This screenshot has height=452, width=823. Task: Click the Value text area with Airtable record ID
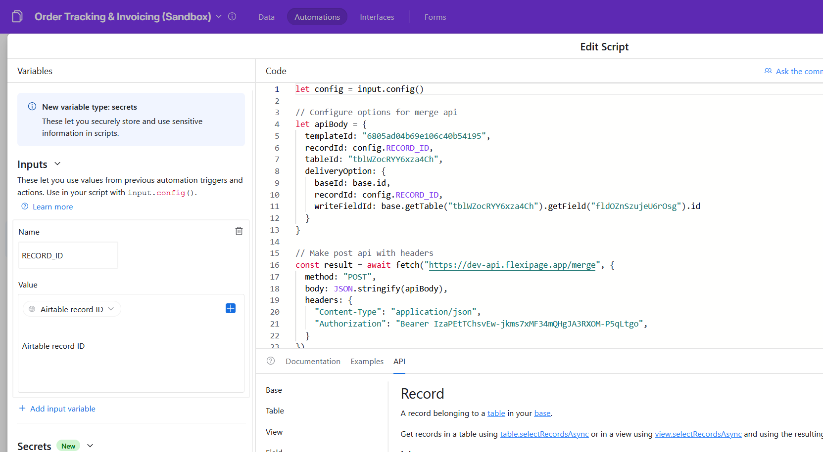tap(131, 343)
